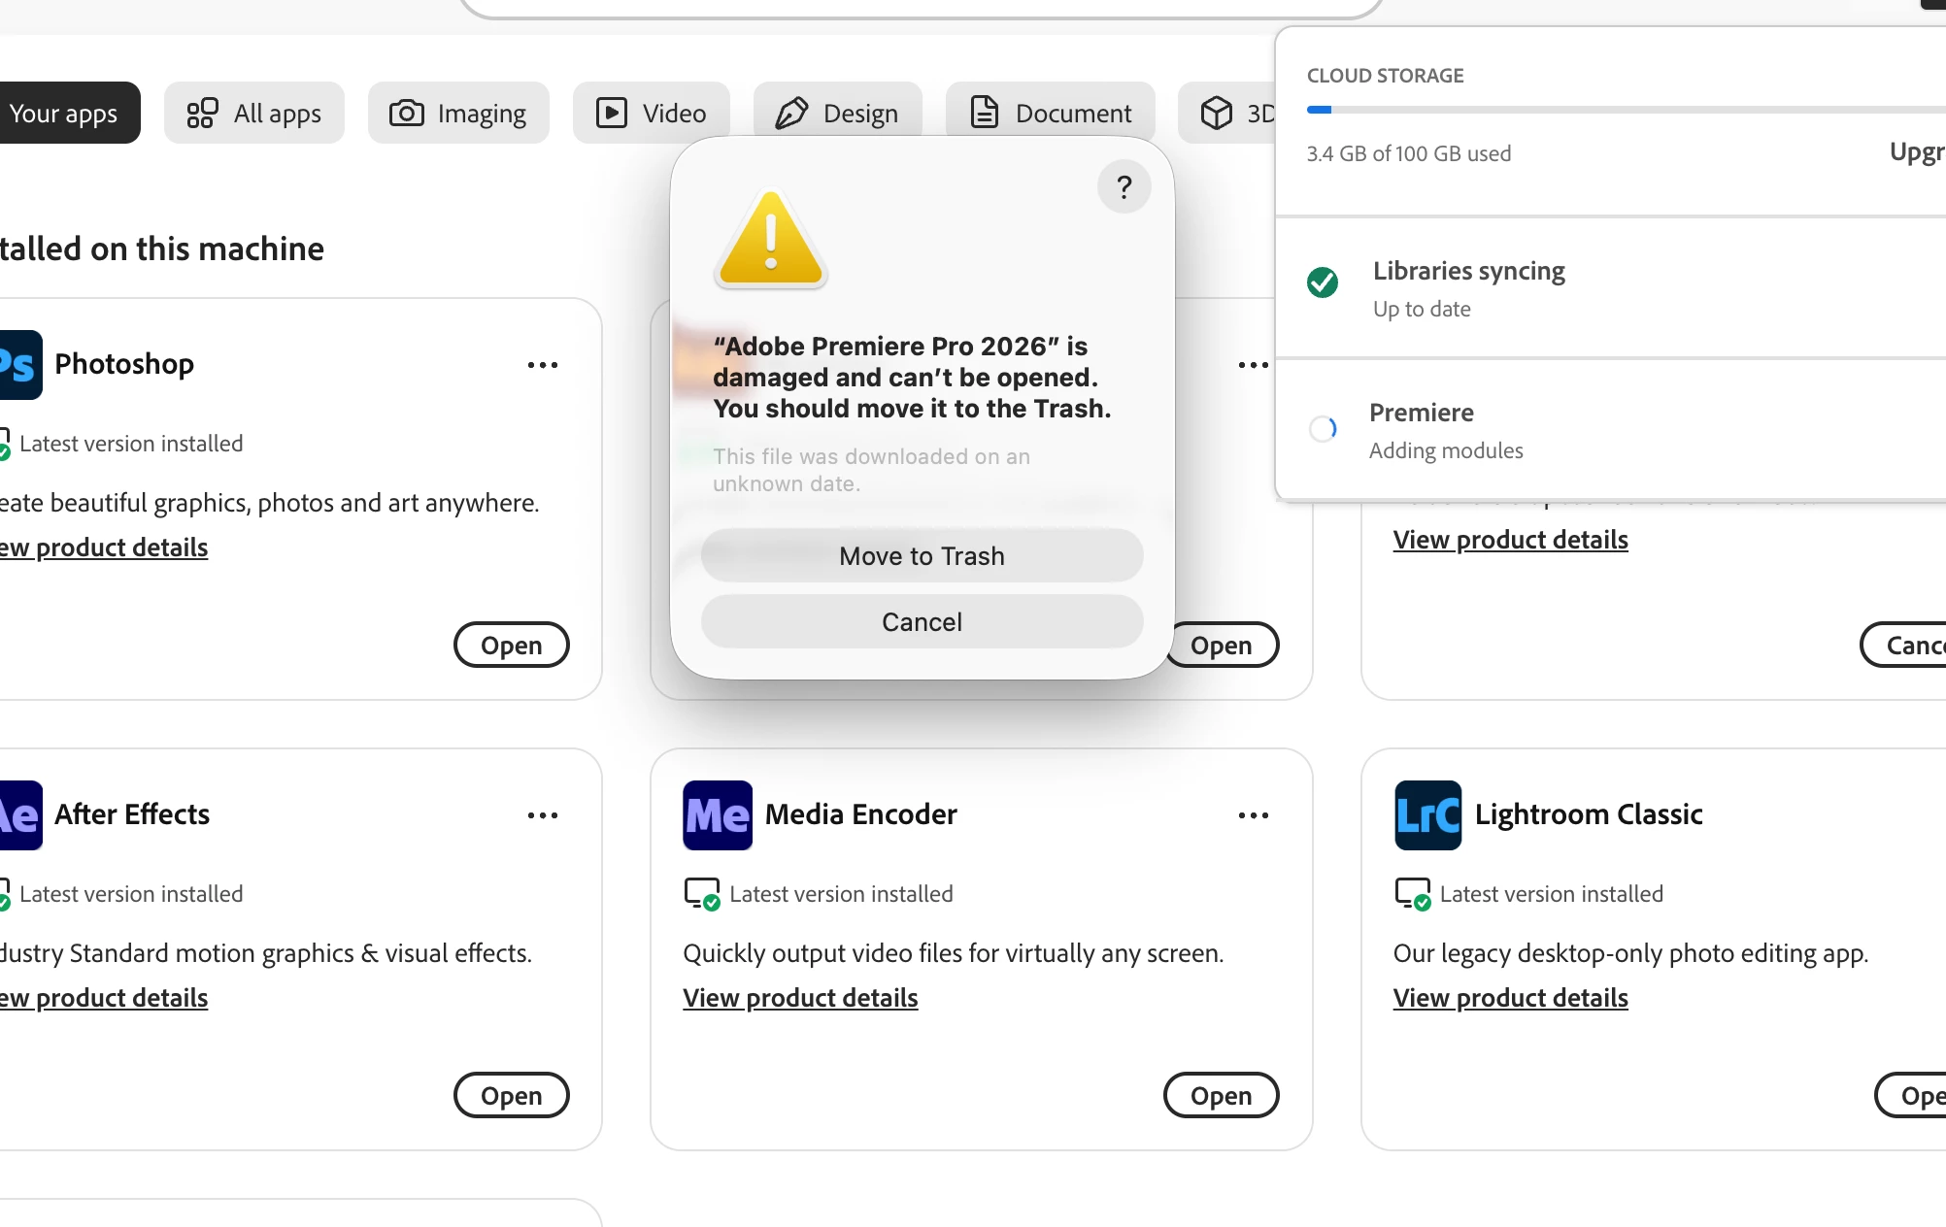1946x1227 pixels.
Task: Click the Media Encoder description text
Action: [954, 953]
